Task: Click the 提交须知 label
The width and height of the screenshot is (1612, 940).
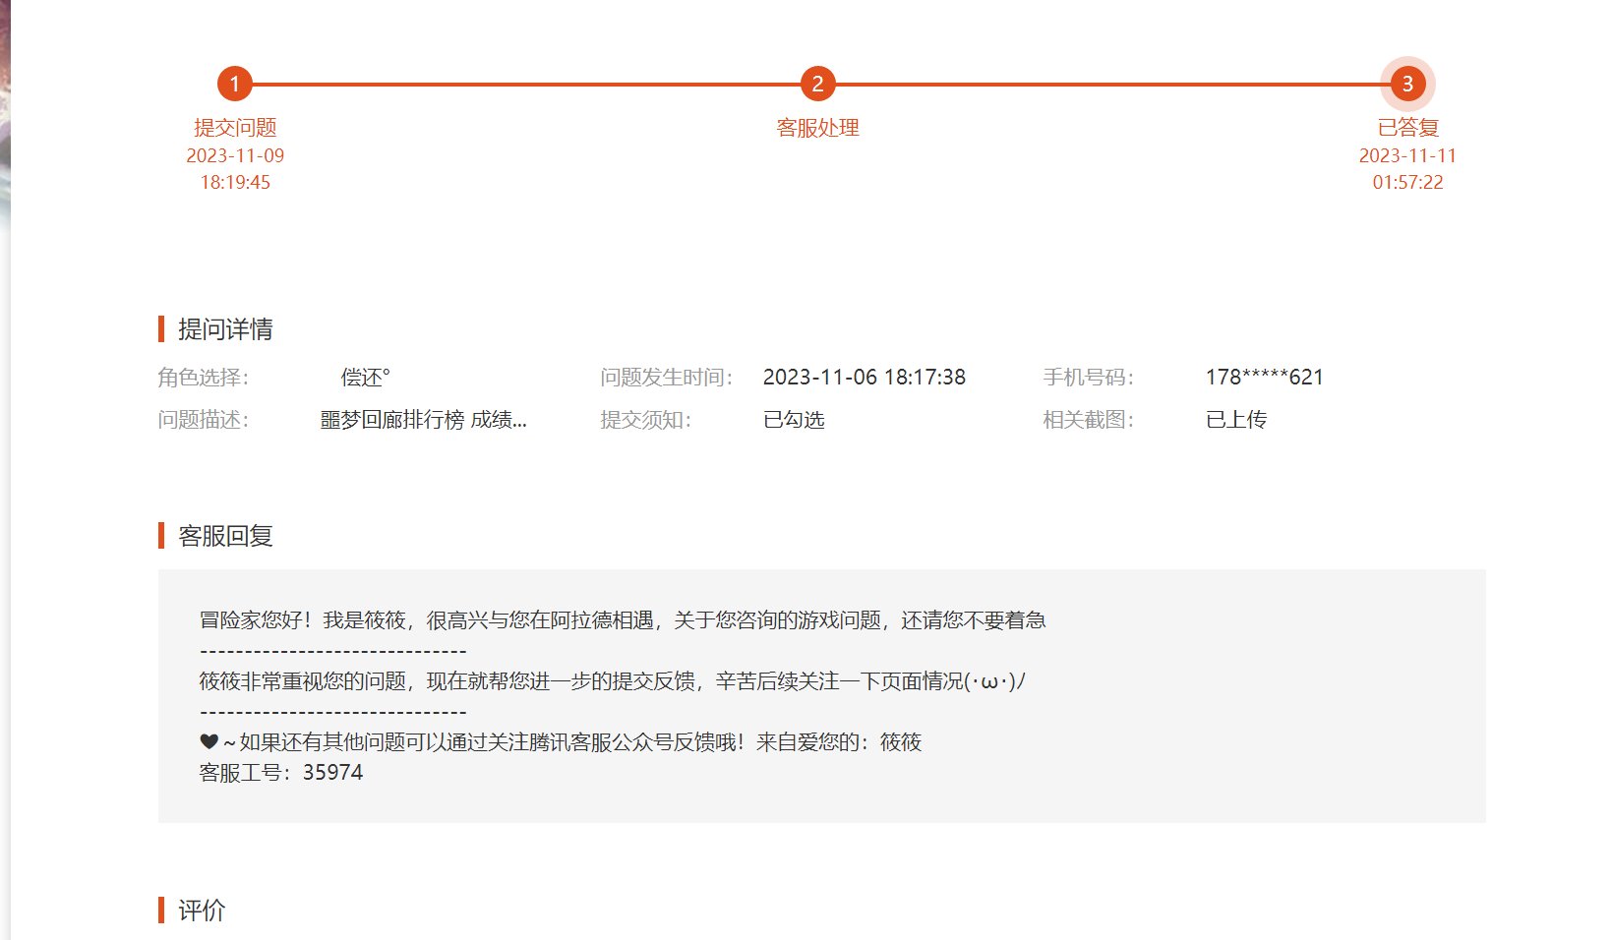Action: 646,420
